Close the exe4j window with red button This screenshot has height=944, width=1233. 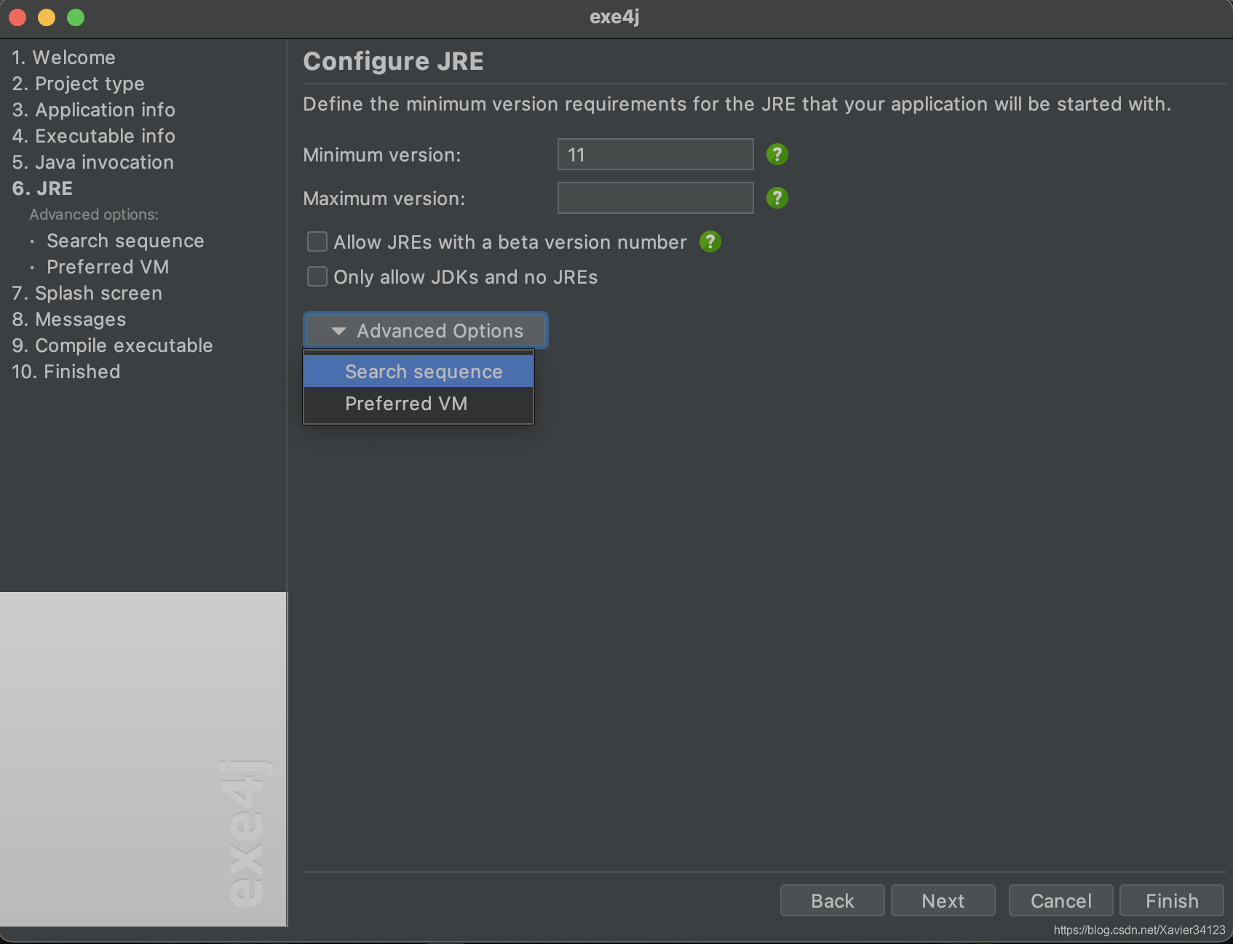tap(17, 17)
